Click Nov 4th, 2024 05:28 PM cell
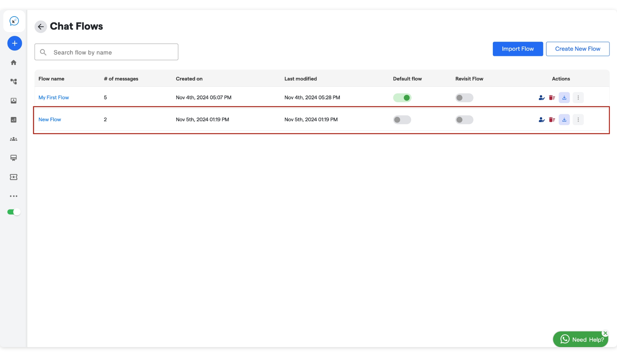The image size is (617, 357). [312, 98]
